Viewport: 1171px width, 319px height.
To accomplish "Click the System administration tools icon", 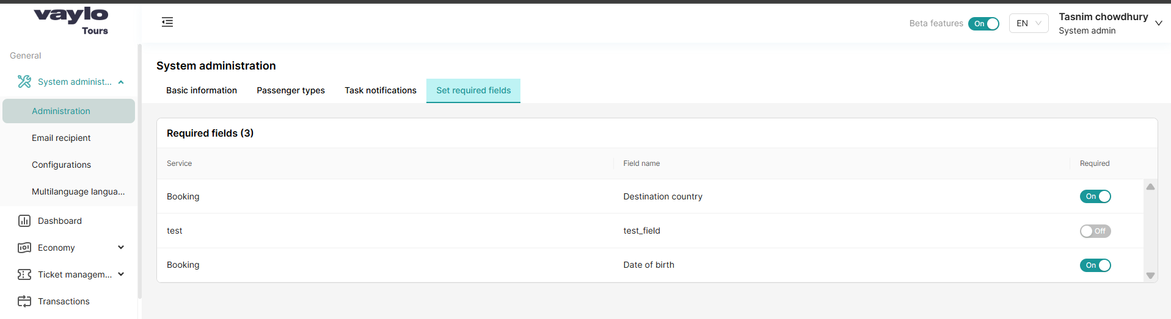I will tap(24, 82).
